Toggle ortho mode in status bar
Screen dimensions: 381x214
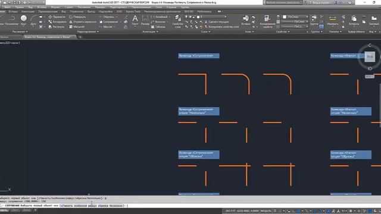click(x=293, y=211)
